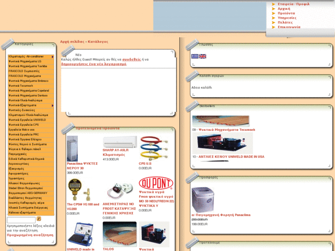Screen dimensions: 335x251
Task: Open Υπηρεσίες in top menu
Action: tap(287, 18)
